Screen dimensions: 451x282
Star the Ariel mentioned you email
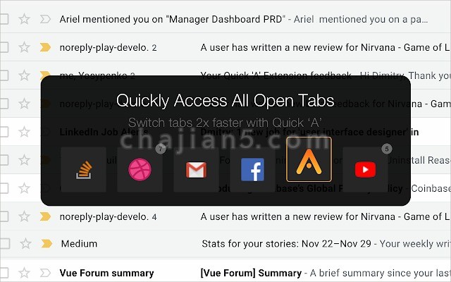[x=24, y=19]
